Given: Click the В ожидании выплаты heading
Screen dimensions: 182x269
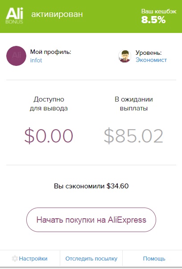Looking at the screenshot, I should coord(134,104).
